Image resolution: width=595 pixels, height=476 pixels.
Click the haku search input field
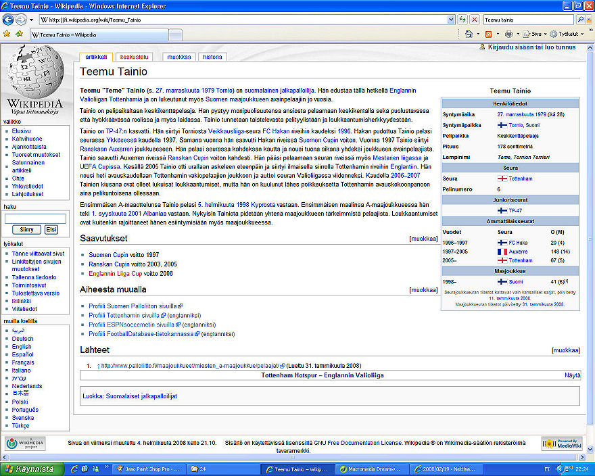[x=35, y=218]
